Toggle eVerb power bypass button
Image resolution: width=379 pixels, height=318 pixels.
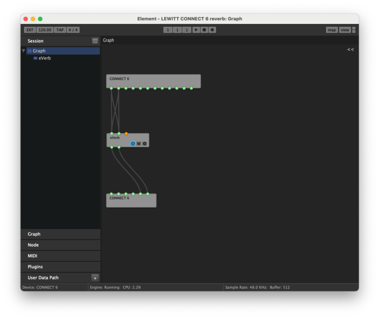pyautogui.click(x=133, y=143)
